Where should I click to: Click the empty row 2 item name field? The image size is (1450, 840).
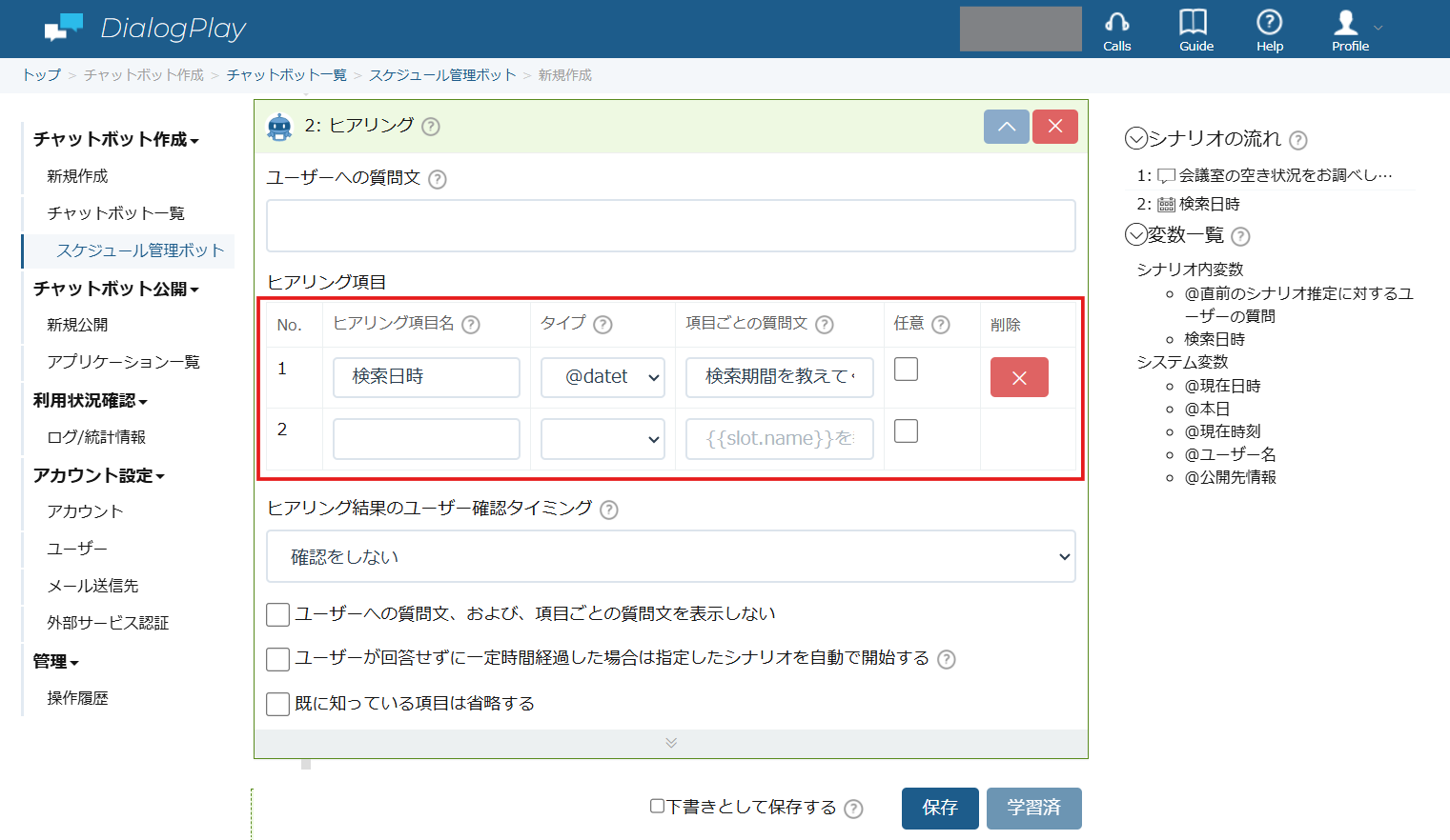click(426, 439)
